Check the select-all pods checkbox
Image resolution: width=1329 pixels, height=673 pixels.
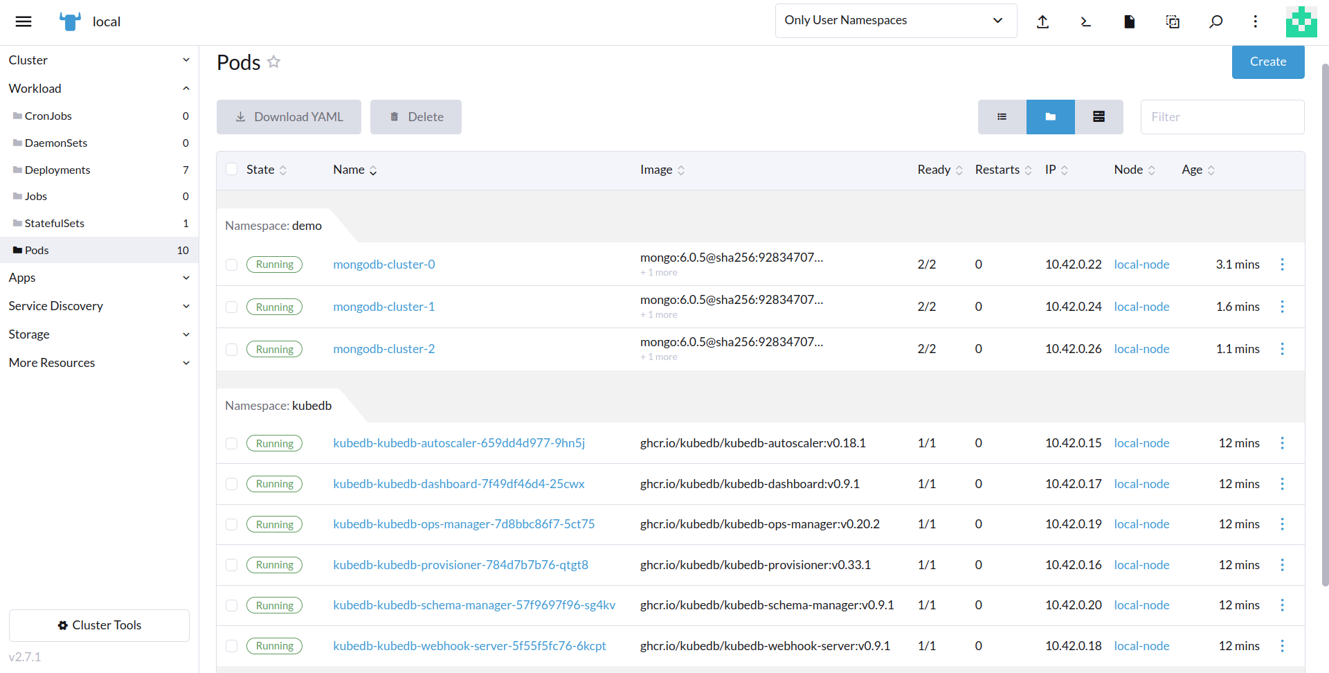(231, 168)
